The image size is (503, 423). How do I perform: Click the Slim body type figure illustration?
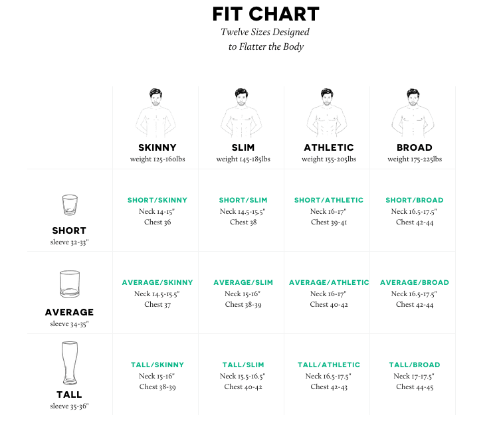[242, 113]
